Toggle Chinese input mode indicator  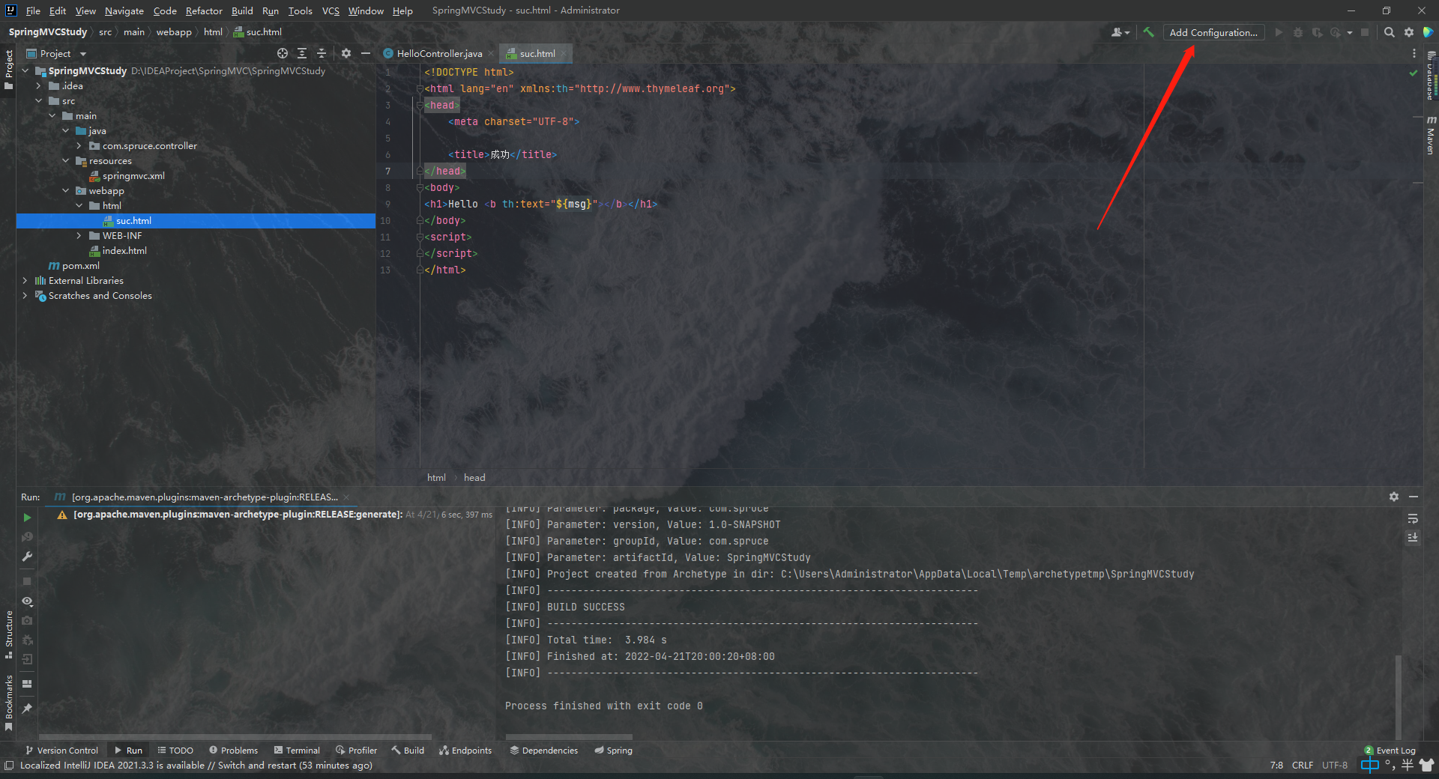tap(1369, 765)
